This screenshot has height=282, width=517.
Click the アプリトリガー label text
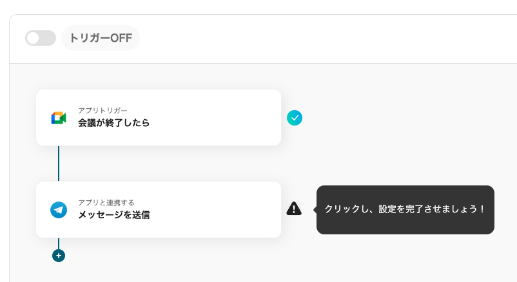coord(102,111)
